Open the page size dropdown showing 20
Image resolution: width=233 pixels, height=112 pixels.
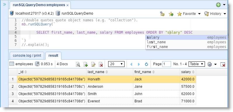[x=116, y=64]
